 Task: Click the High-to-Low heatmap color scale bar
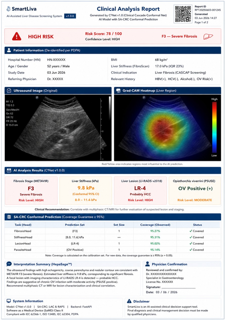(x=214, y=127)
